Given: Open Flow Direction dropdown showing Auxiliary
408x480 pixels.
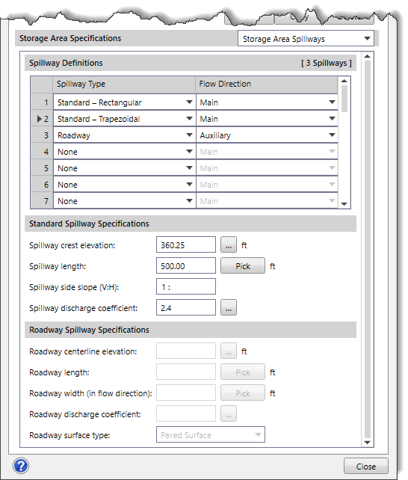Looking at the screenshot, I should click(x=267, y=135).
